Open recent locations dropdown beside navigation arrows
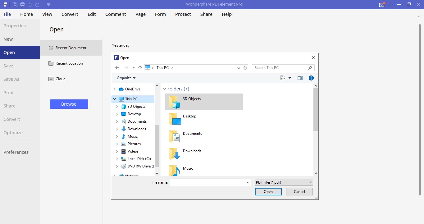This screenshot has height=224, width=424. pyautogui.click(x=134, y=68)
